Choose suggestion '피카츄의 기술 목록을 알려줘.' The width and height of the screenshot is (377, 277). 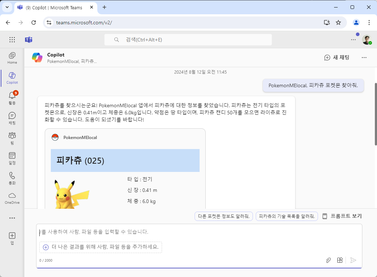[x=287, y=216]
